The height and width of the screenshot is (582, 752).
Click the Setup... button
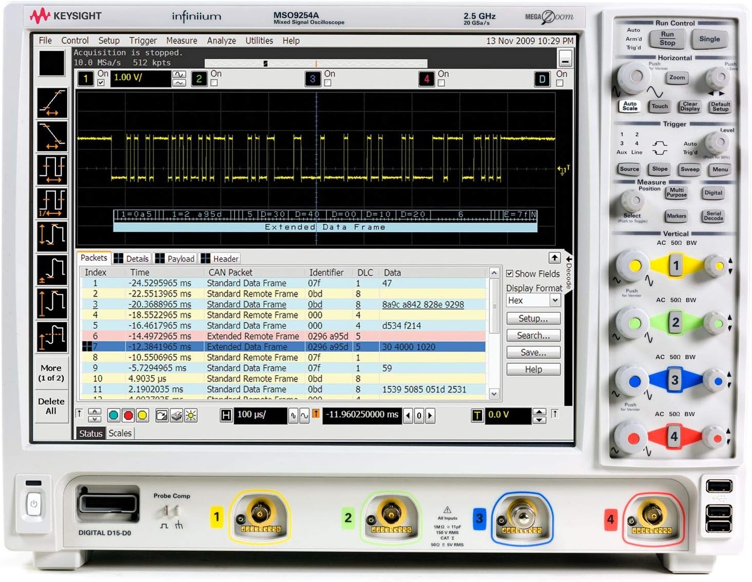tap(533, 318)
